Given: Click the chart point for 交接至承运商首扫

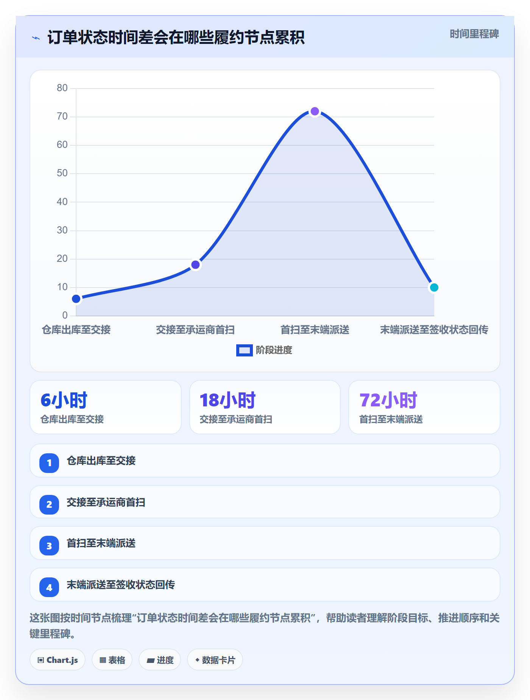Looking at the screenshot, I should [x=195, y=265].
